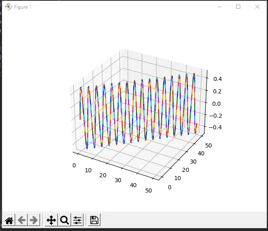The image size is (268, 231).
Task: Go back to previous view using left arrow
Action: point(22,220)
